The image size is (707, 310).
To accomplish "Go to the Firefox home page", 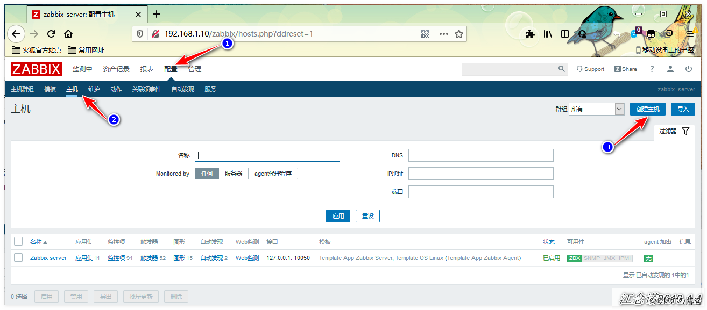I will pyautogui.click(x=68, y=34).
